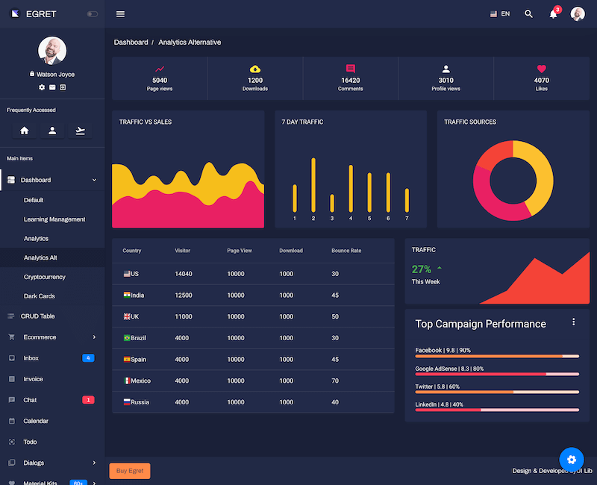The height and width of the screenshot is (485, 597).
Task: Open Learning Management dashboard item
Action: 54,219
